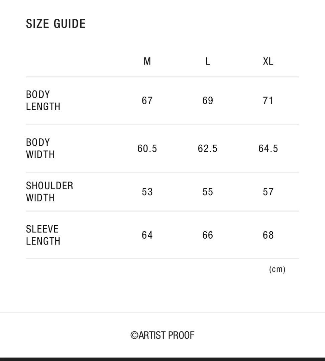Click the body width value 60.5

click(147, 148)
